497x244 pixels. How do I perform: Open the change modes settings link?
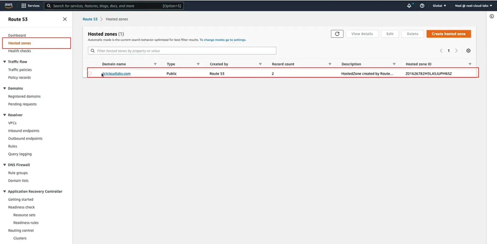coord(223,40)
